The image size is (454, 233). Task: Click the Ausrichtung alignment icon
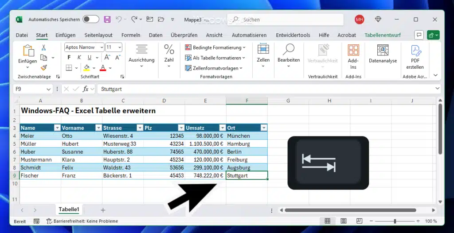pos(141,49)
